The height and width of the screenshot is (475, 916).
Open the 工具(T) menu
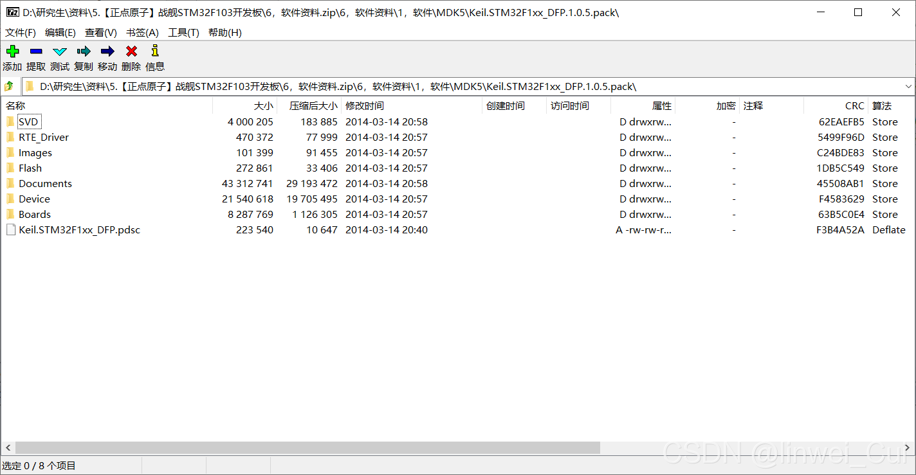[x=183, y=33]
